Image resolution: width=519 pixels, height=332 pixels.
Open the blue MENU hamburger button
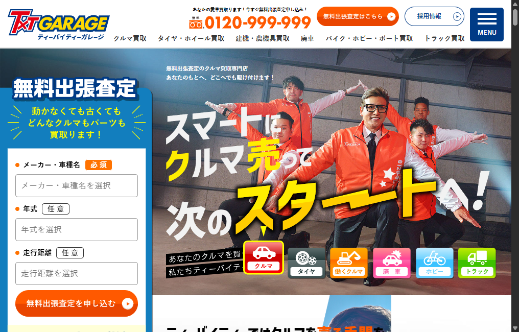pyautogui.click(x=486, y=25)
